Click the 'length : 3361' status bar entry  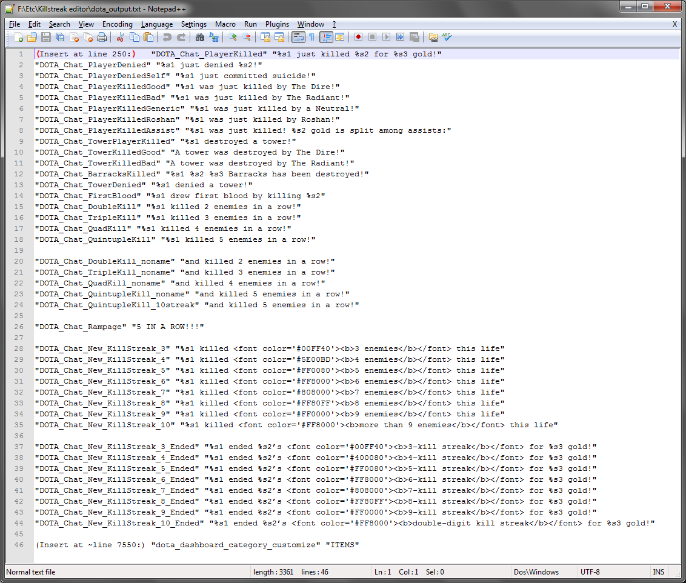pos(273,571)
